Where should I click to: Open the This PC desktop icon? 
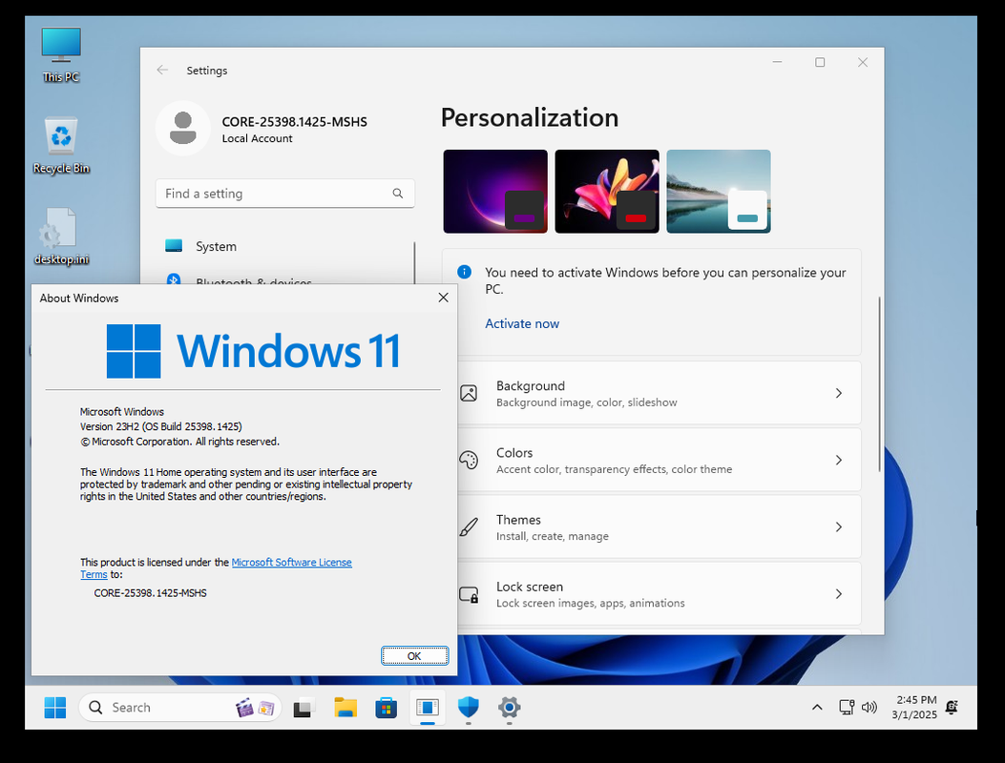61,54
